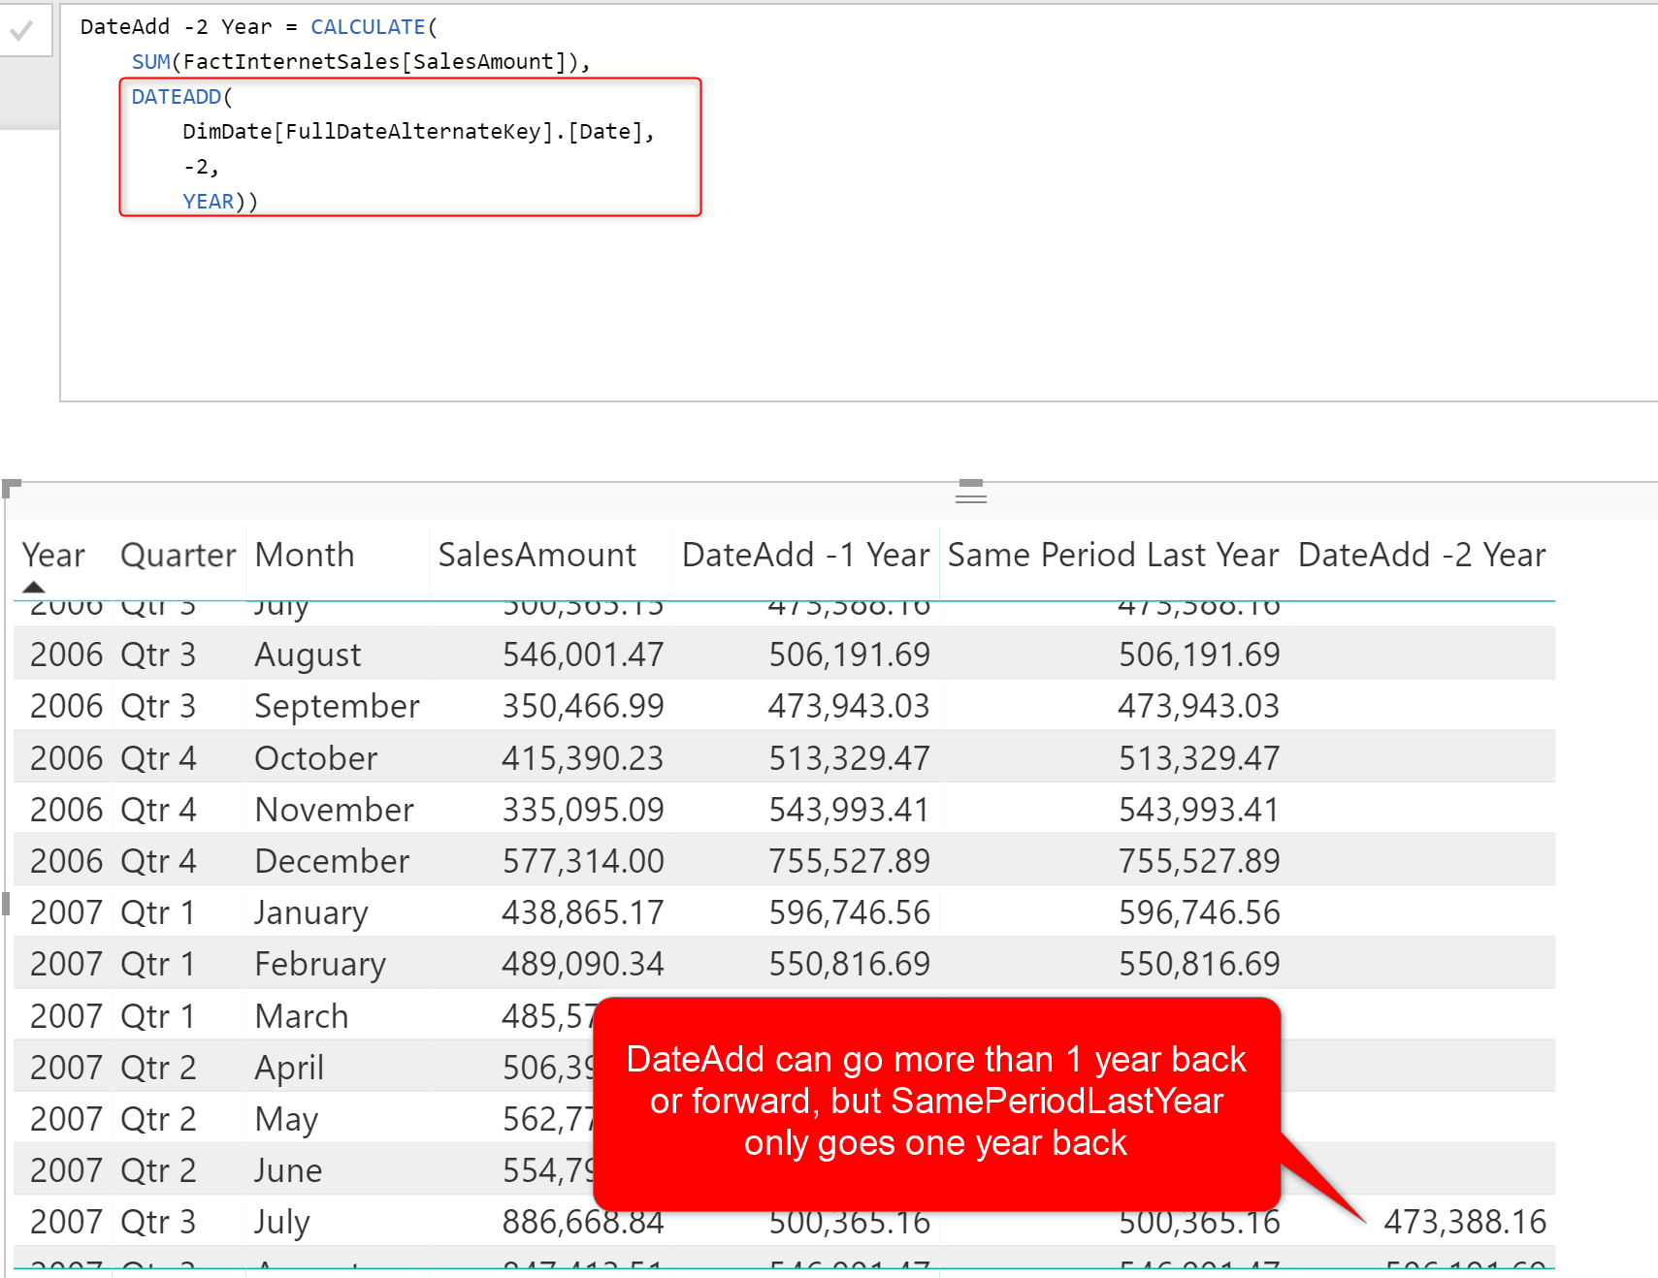The image size is (1658, 1278).
Task: Select 506,191.69 in DateAdd -1 Year column
Action: 850,655
